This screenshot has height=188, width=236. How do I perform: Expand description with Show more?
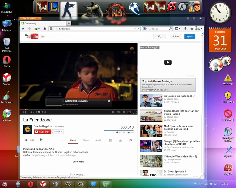79,162
